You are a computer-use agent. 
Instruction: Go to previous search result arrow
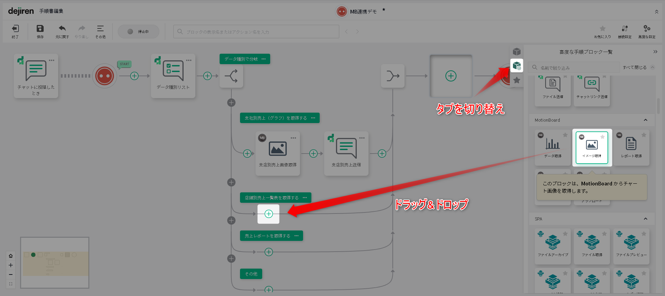click(346, 32)
